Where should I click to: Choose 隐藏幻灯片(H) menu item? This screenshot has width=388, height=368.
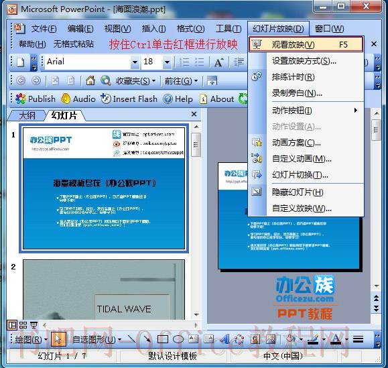pos(306,192)
